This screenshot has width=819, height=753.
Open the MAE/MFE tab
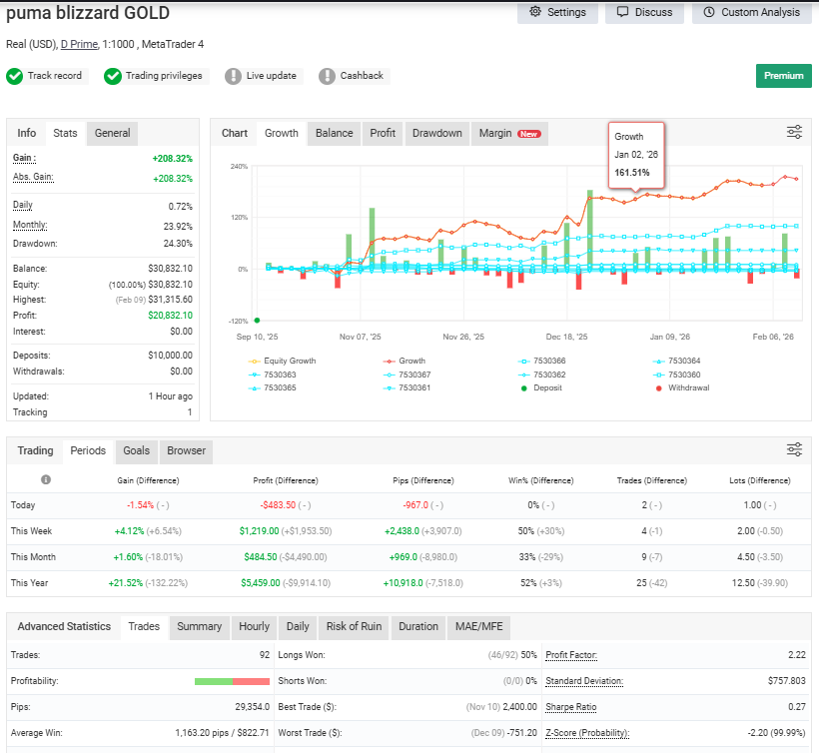[479, 626]
